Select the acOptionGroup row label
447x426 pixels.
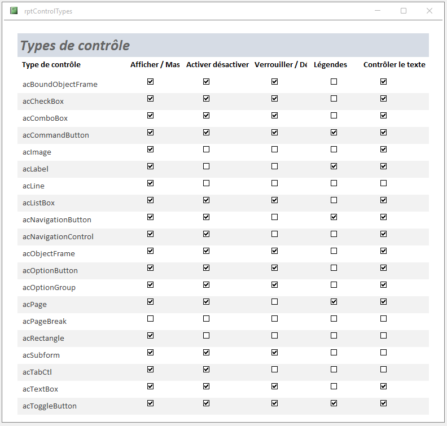point(49,288)
